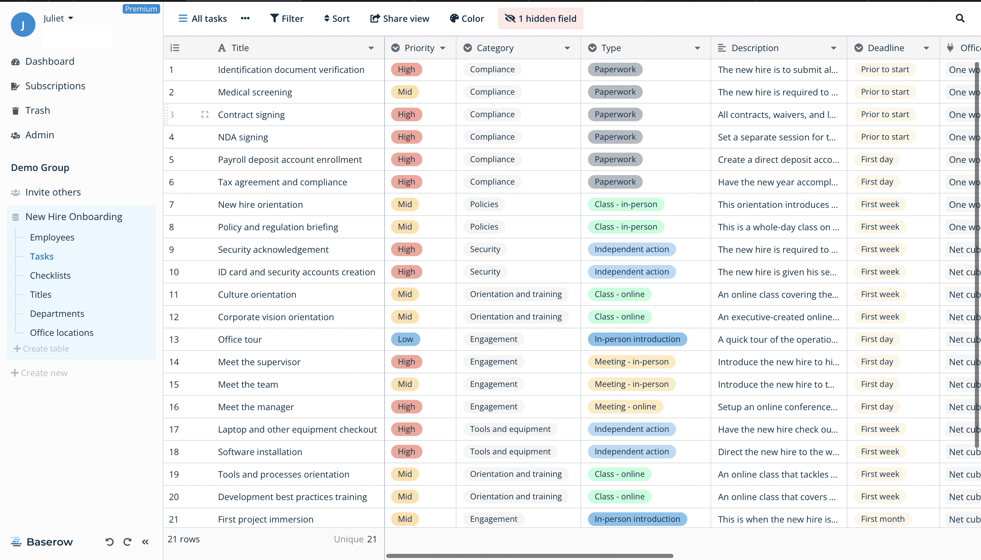981x560 pixels.
Task: Click the redo arrow icon
Action: (127, 542)
